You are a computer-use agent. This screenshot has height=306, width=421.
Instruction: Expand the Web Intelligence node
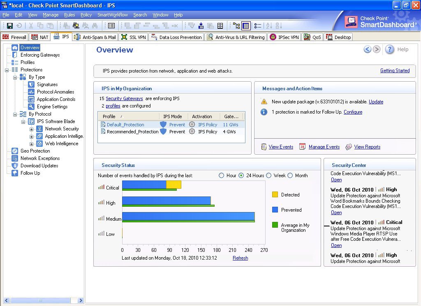coord(31,144)
